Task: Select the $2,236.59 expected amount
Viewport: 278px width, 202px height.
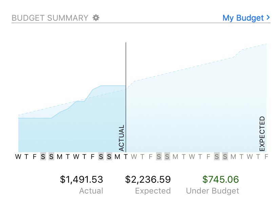Action: point(148,179)
